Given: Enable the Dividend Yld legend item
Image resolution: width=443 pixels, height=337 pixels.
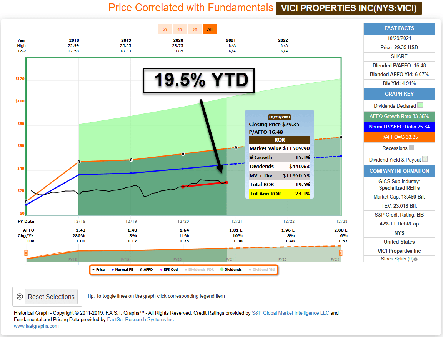Looking at the screenshot, I should pyautogui.click(x=261, y=269).
